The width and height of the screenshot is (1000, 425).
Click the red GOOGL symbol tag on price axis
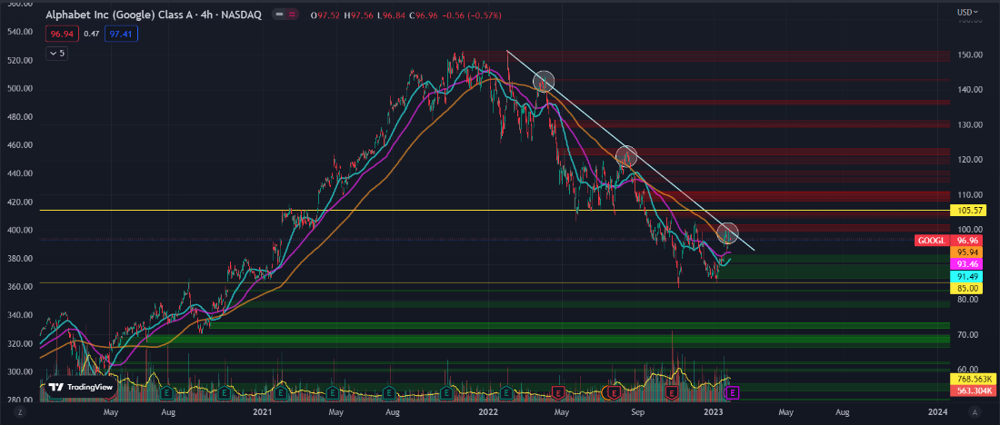click(x=932, y=241)
